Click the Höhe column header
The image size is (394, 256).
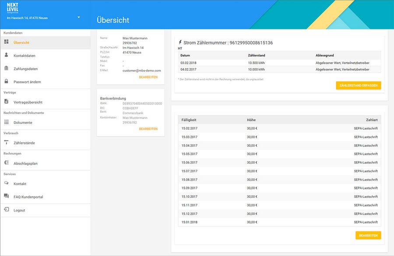pos(251,120)
